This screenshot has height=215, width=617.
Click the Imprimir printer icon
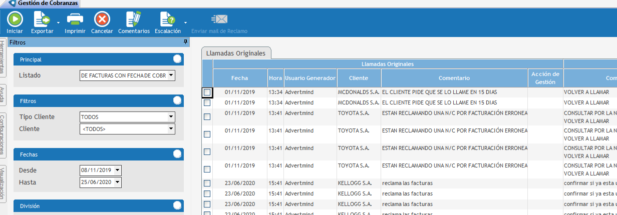pos(75,19)
